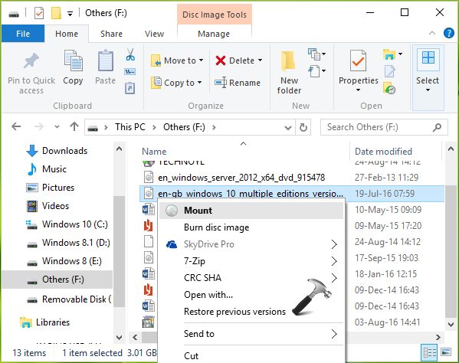
Task: Open the File tab
Action: point(23,34)
